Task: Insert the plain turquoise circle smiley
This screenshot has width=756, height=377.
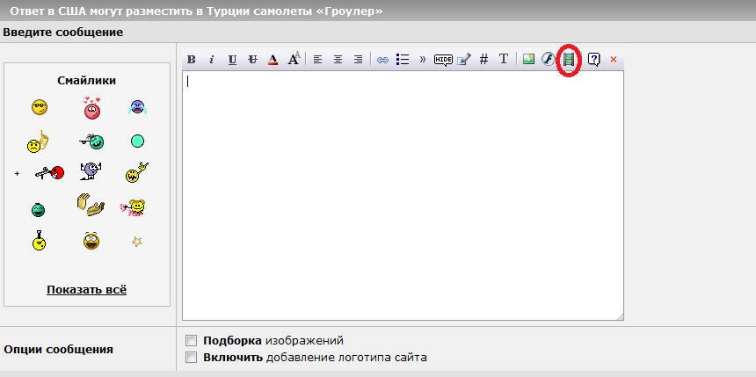Action: (137, 141)
